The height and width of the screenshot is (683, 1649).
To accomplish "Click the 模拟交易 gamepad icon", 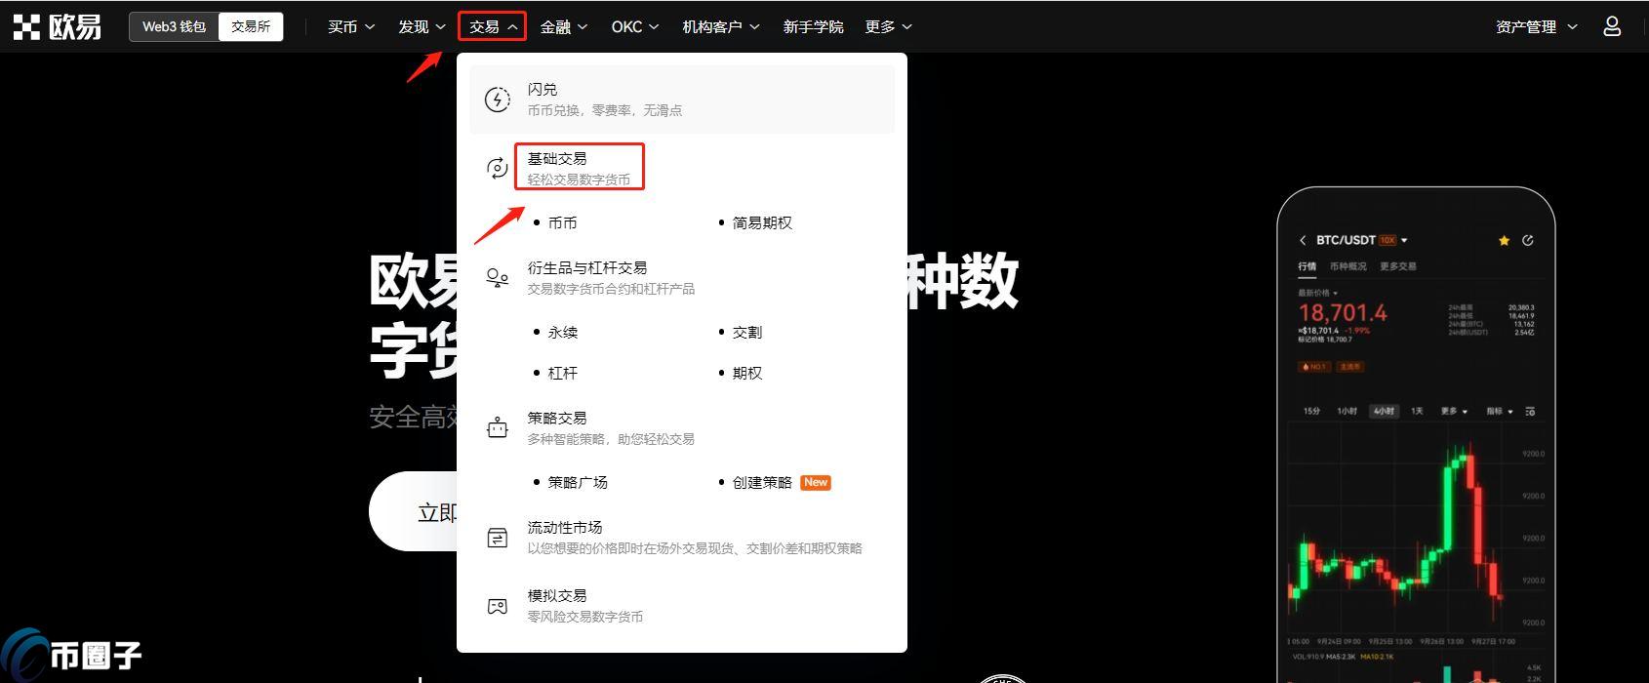I will (x=498, y=606).
